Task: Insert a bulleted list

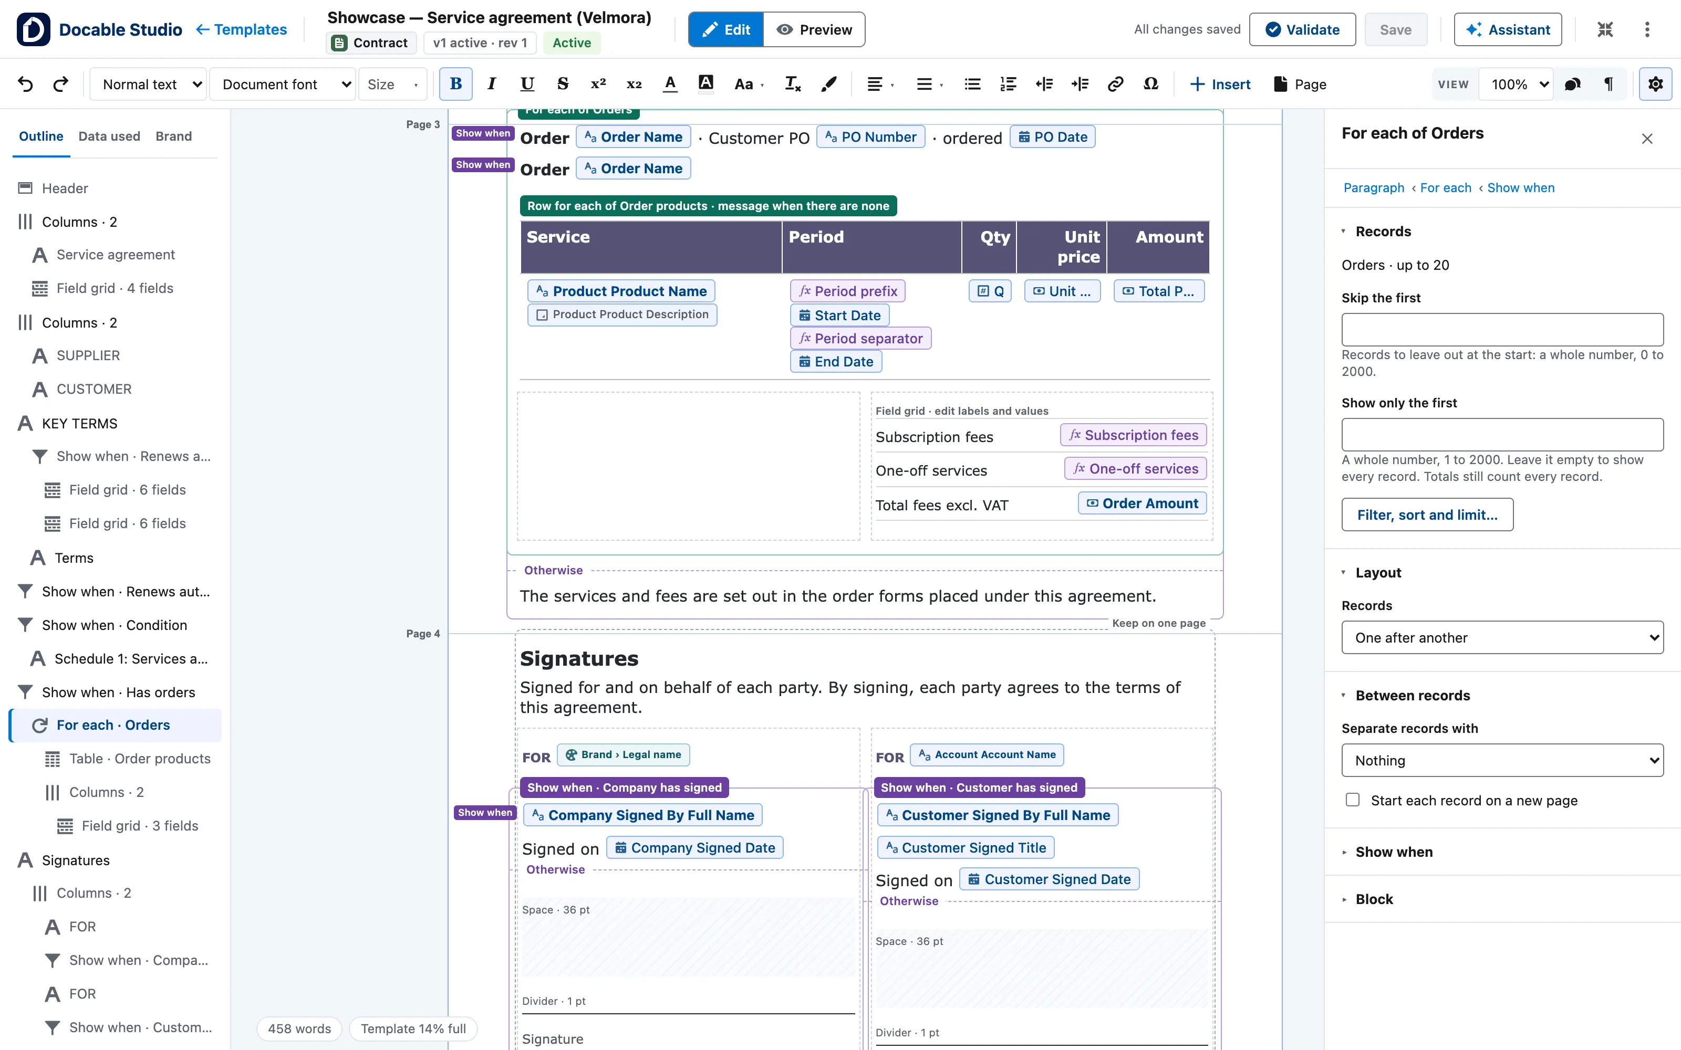Action: (x=972, y=84)
